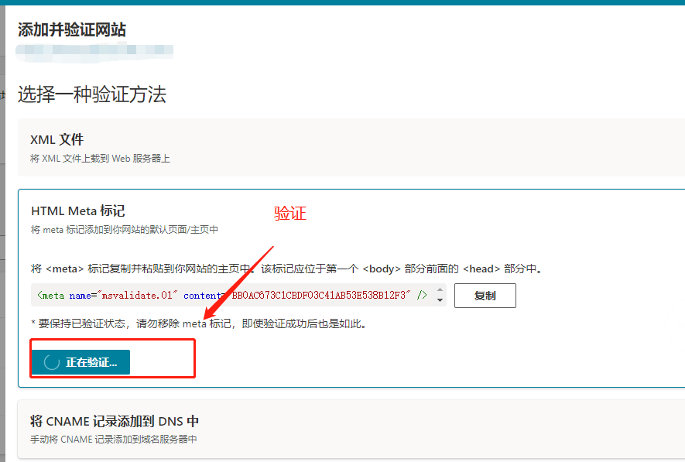This screenshot has width=685, height=462.
Task: Select the 将 XML 文件上载到 Web 服务器上 description
Action: 100,159
